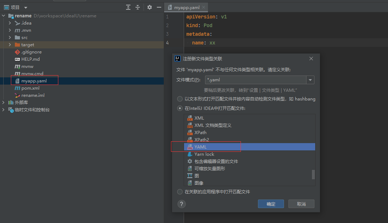Click the Yarn lock file type icon
The image size is (388, 223).
(x=190, y=154)
